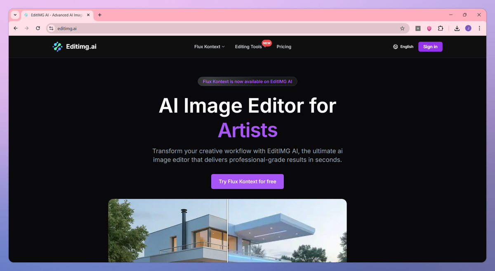Click the Try Flux Kontext for free button
This screenshot has height=271, width=495.
[247, 181]
